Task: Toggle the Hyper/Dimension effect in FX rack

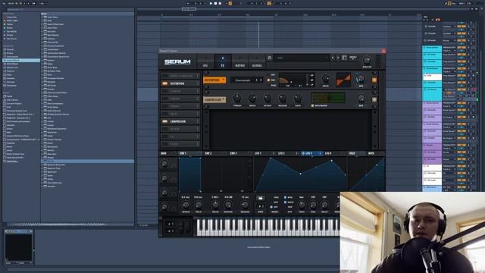Action: click(165, 76)
